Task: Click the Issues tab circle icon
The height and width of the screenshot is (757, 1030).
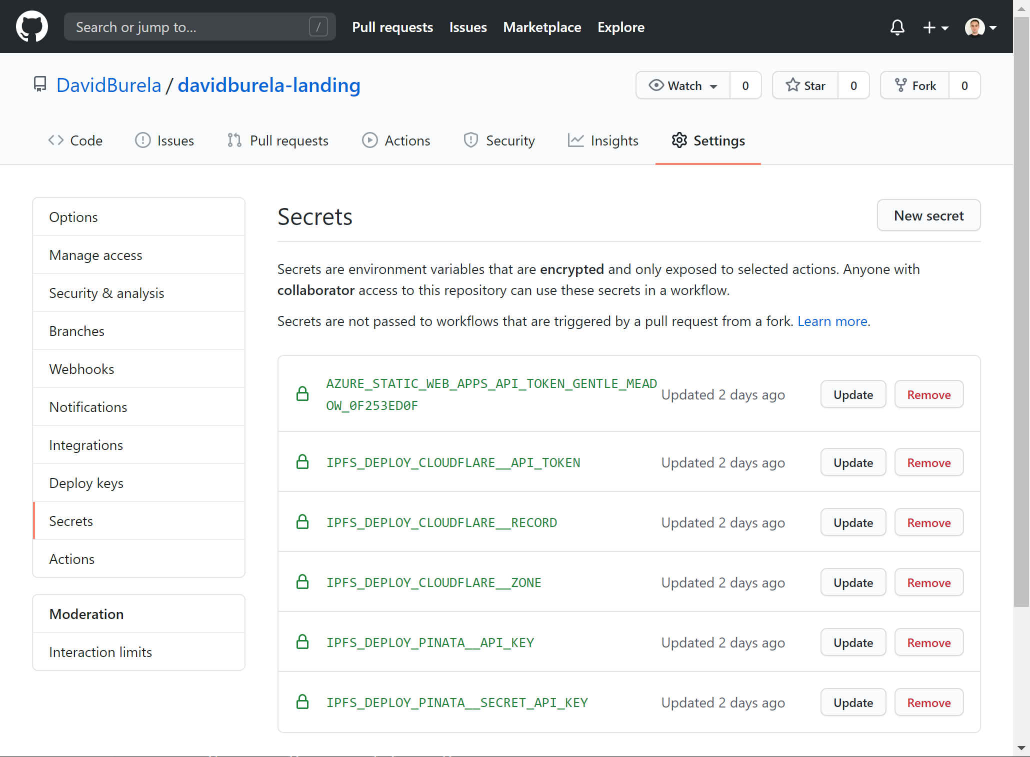Action: (x=142, y=140)
